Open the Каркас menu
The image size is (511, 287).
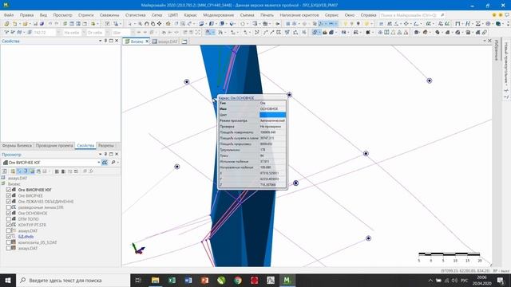coord(190,15)
